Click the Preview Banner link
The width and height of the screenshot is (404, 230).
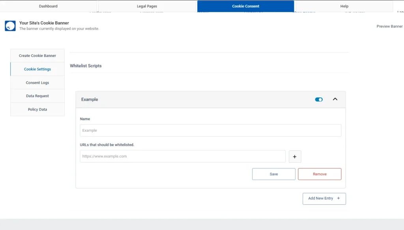(389, 26)
